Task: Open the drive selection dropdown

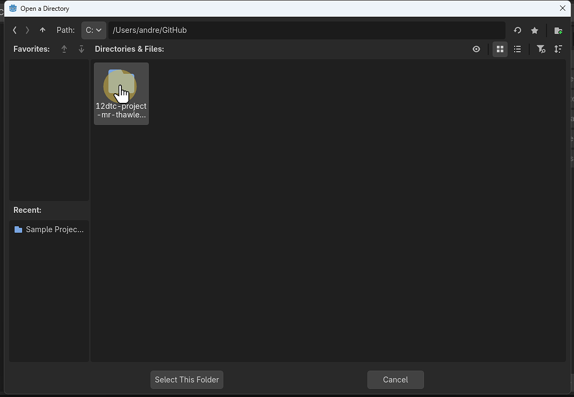Action: (93, 30)
